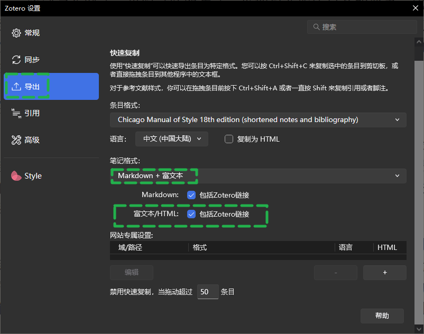The image size is (424, 334).
Task: Click the pink Style plugin icon
Action: click(x=16, y=176)
